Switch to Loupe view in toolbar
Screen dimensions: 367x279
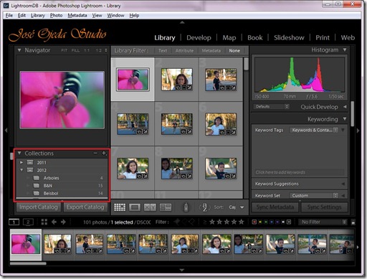click(x=135, y=207)
